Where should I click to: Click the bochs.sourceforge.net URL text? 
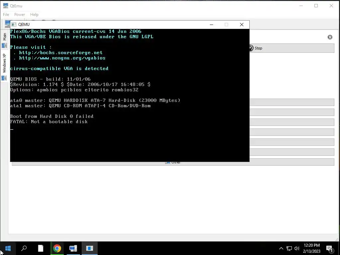[x=61, y=53]
